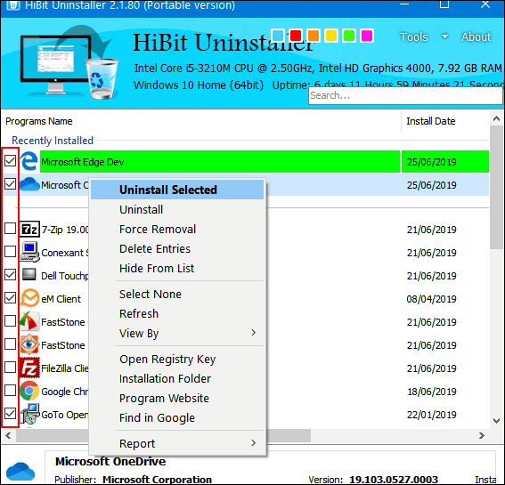Select the Microsoft Edge Dev row name

[x=83, y=162]
